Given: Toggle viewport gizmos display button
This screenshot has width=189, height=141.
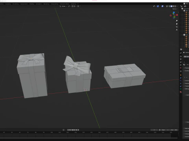Looking at the screenshot, I should pos(158,6).
